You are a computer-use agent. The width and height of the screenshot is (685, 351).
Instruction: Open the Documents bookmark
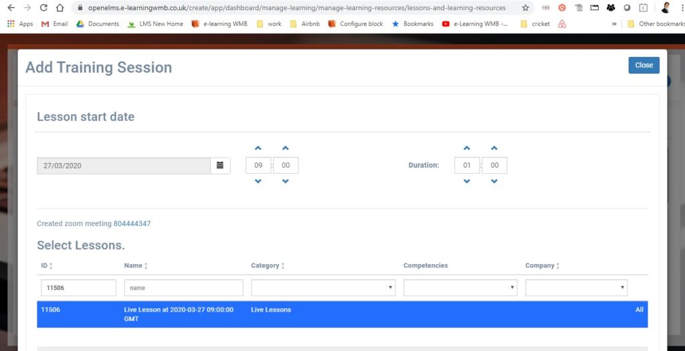pyautogui.click(x=98, y=24)
